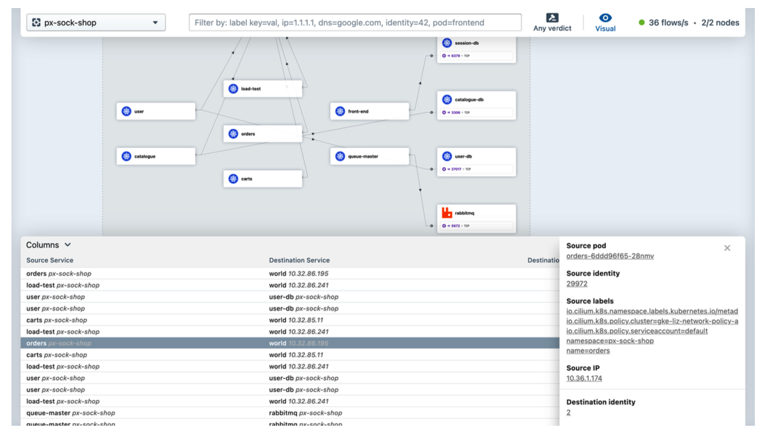Focus the flow filter input field

click(355, 23)
